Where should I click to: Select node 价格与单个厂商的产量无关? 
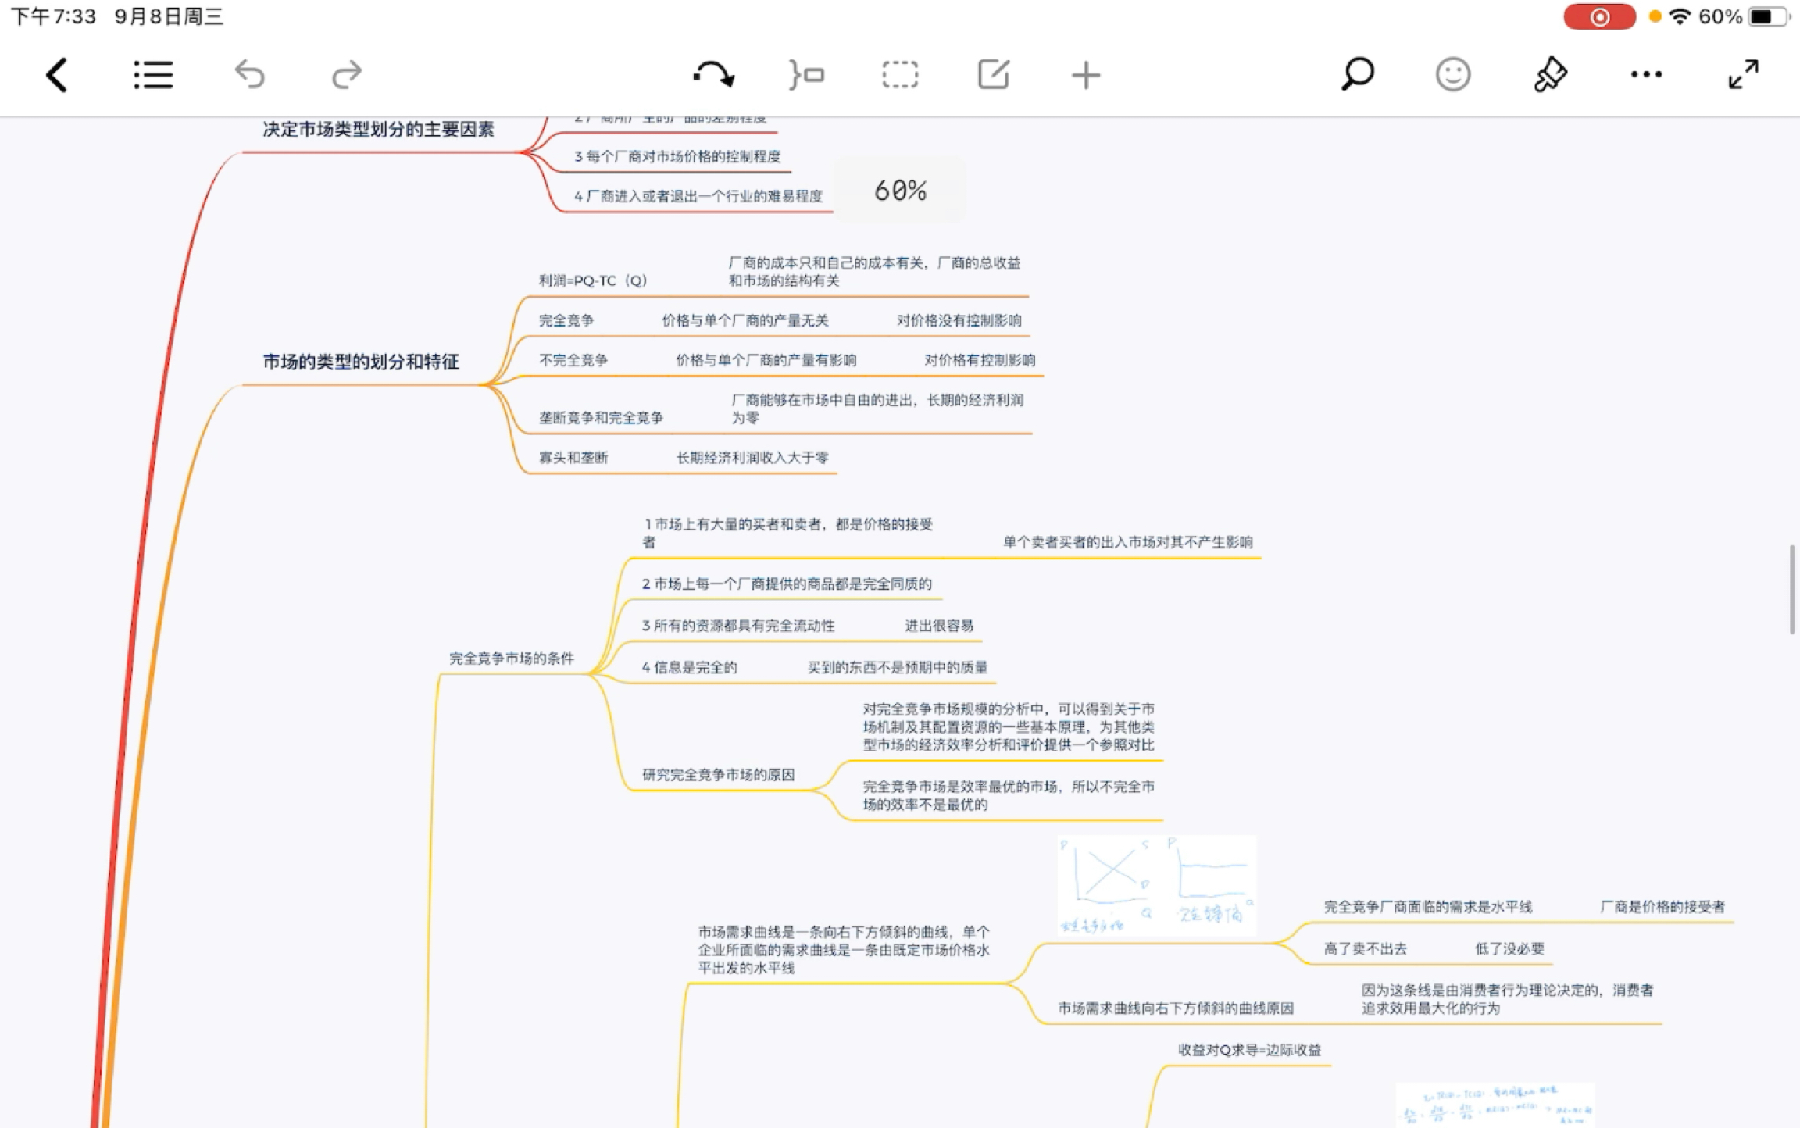[745, 320]
